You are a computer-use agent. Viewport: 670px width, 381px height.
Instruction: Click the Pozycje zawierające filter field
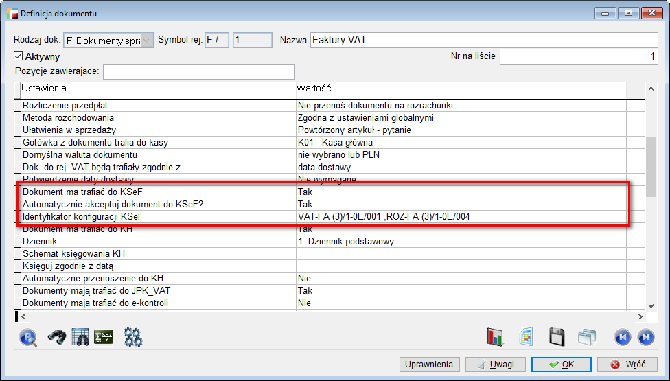pos(198,71)
